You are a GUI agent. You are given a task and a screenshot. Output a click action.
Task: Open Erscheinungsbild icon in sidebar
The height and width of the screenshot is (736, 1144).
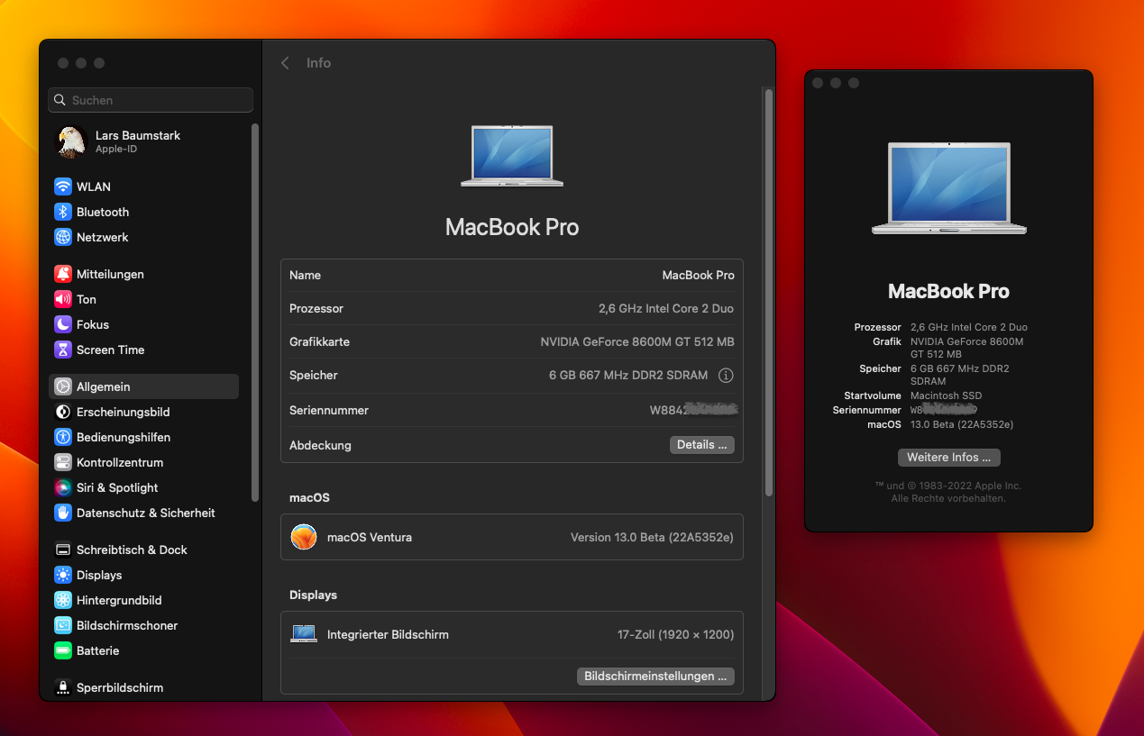tap(63, 412)
